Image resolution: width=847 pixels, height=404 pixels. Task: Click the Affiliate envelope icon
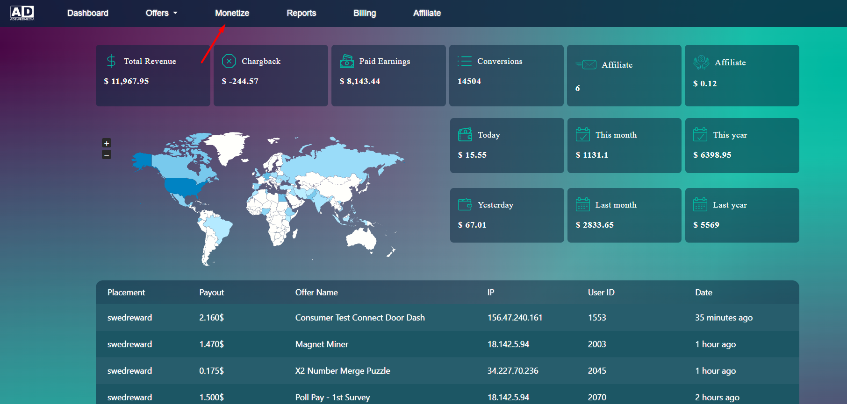(586, 65)
